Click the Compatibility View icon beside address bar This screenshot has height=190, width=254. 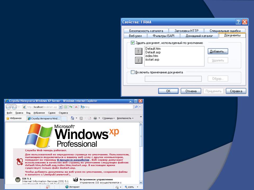65,107
